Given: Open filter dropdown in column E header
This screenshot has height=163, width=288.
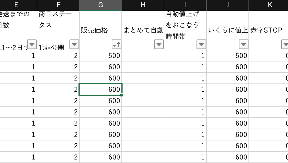Looking at the screenshot, I should [x=32, y=44].
